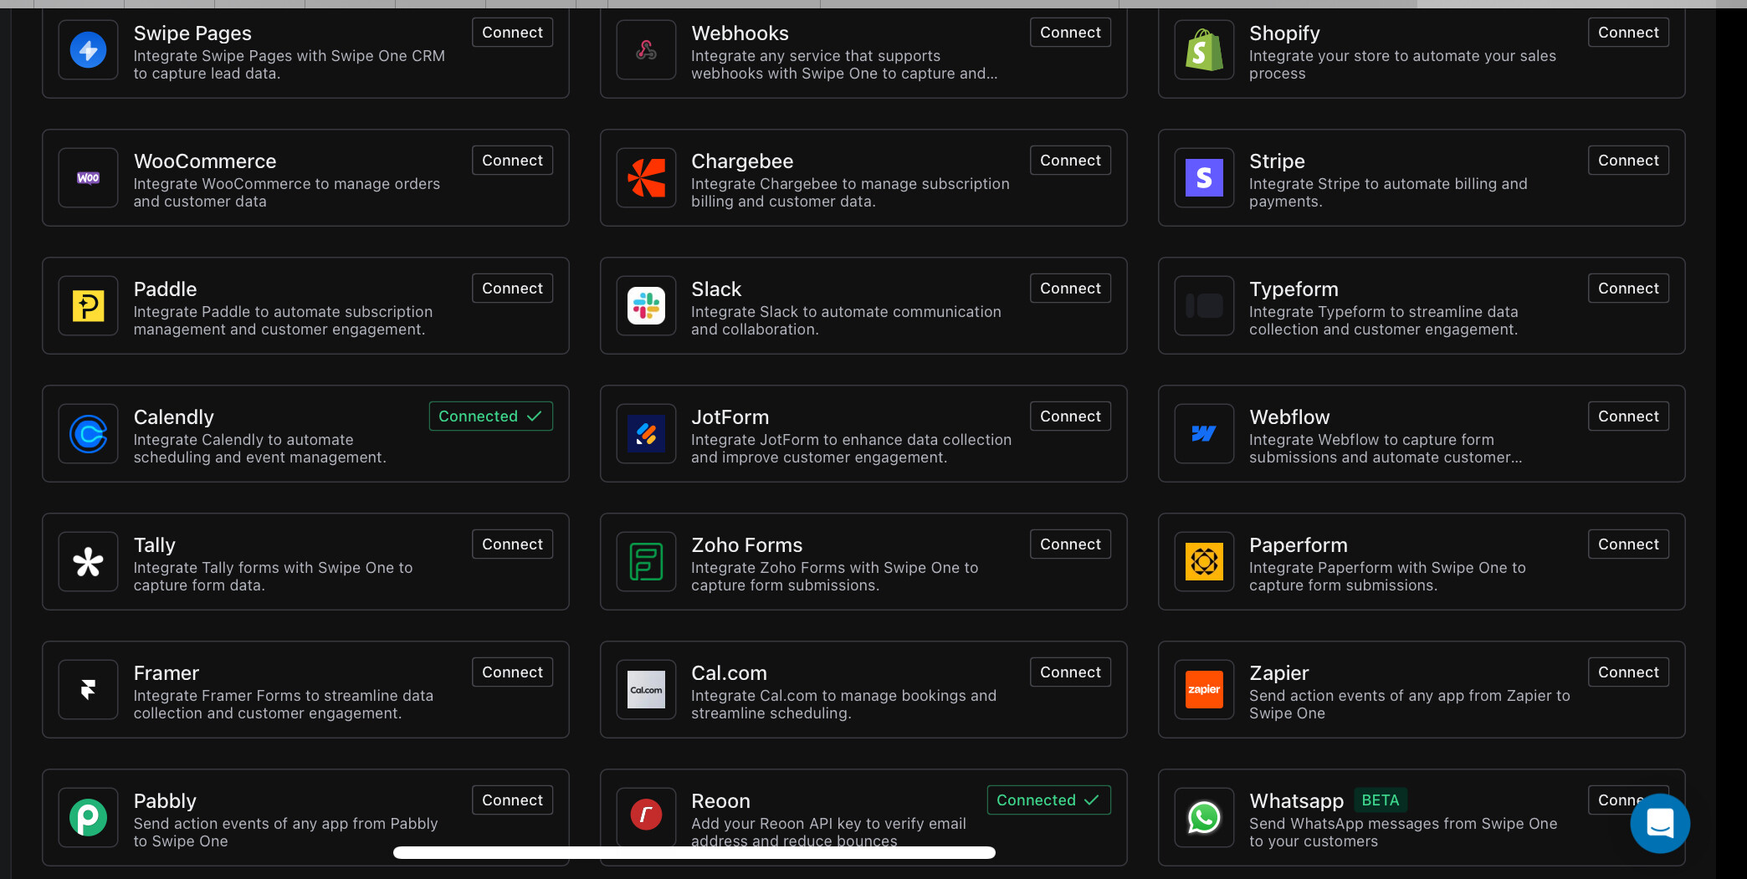Viewport: 1747px width, 879px height.
Task: Click the Typeform title text
Action: (x=1294, y=289)
